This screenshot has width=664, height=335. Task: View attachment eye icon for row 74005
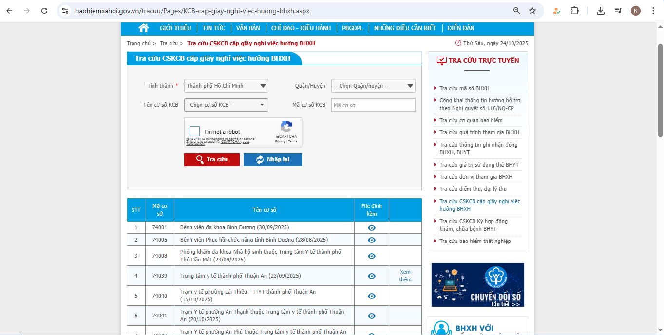372,240
